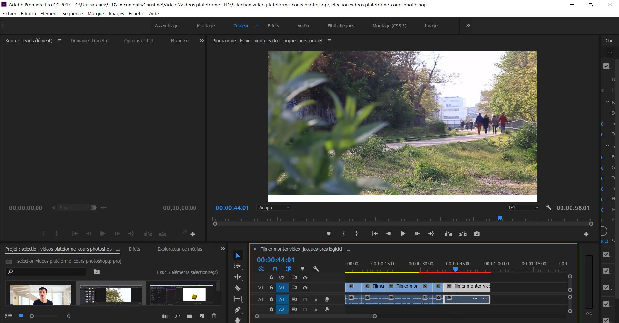Select the Pen tool in timeline toolbar
The height and width of the screenshot is (323, 619).
point(238,309)
